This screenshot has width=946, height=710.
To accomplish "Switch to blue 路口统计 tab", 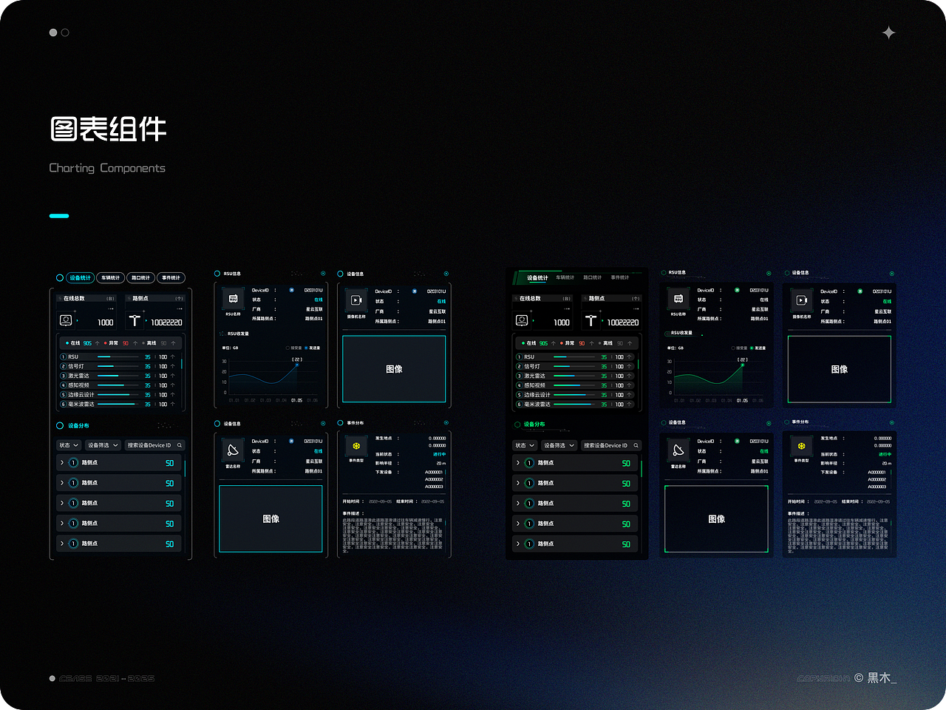I will 140,278.
